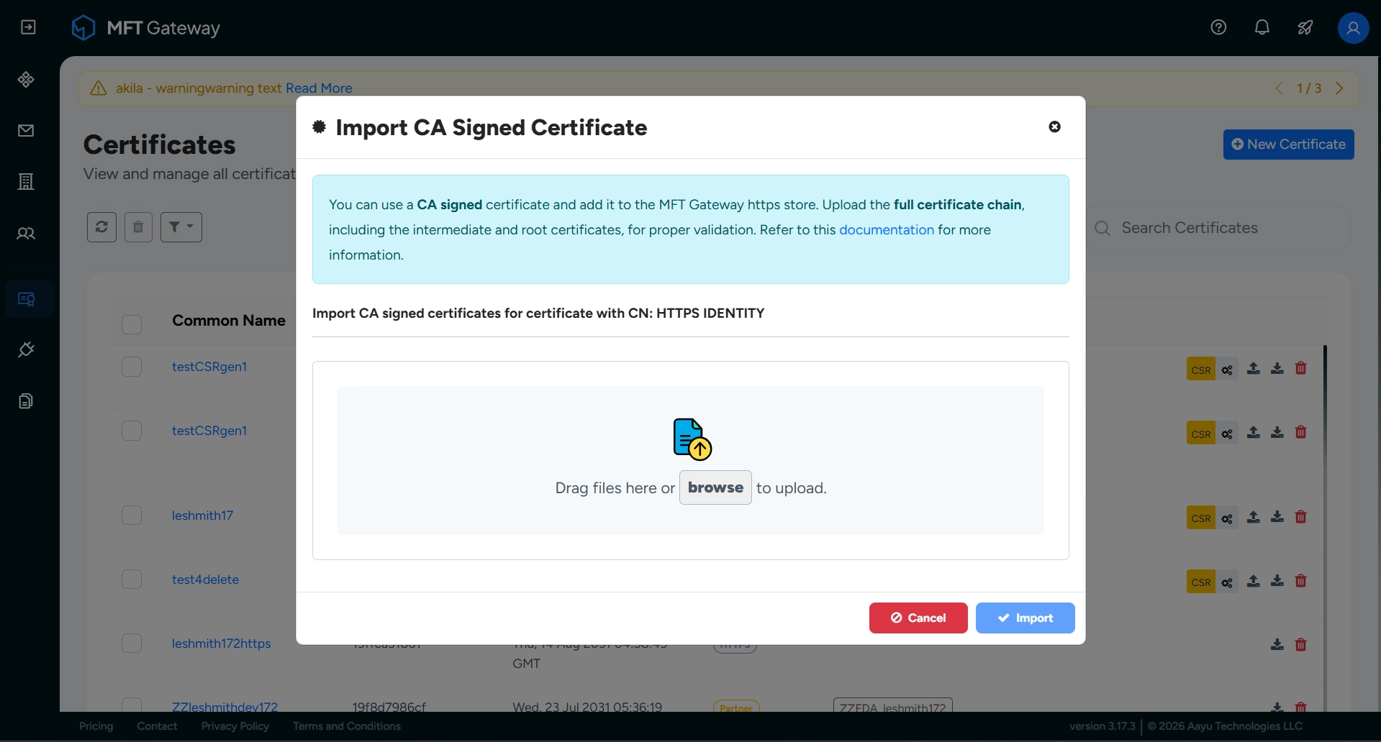This screenshot has width=1381, height=742.
Task: Select the leshmith172https row checkbox
Action: click(132, 643)
